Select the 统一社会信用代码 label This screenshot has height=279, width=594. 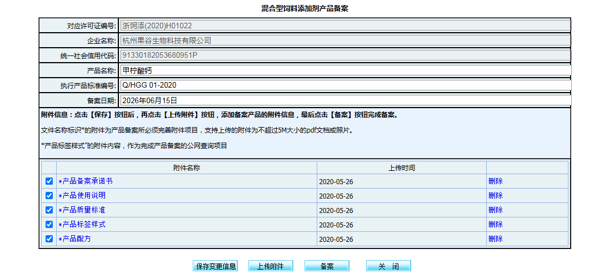click(88, 55)
